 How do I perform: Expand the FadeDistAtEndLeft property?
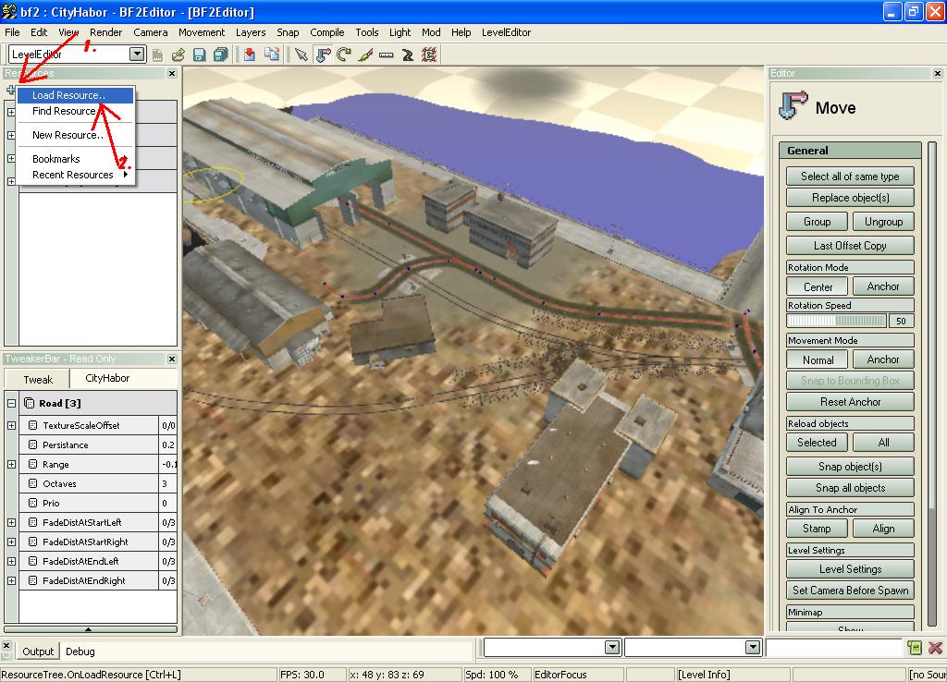11,561
